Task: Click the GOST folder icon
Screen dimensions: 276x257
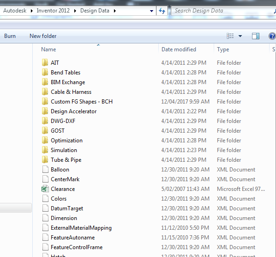Action: tap(45, 130)
